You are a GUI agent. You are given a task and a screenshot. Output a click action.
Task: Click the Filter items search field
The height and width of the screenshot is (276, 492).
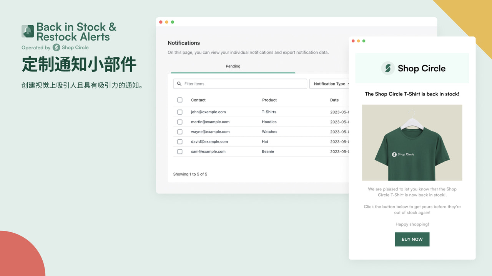pos(240,84)
